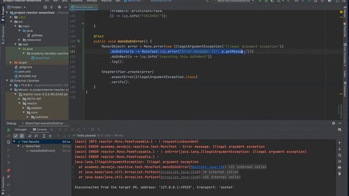Rerun the debug session with the green bug icon
The height and width of the screenshot is (196, 349).
(x=9, y=130)
